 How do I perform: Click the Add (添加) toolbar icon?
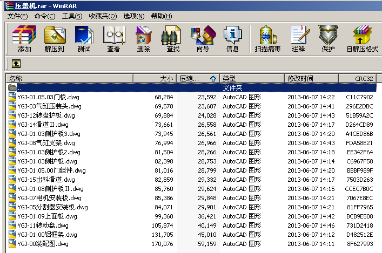(24, 35)
